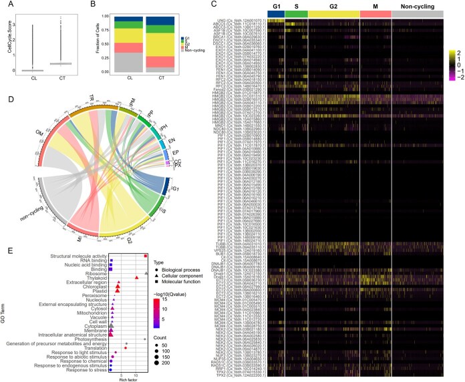
Task: Click the pink M header bar in heatmap
Action: 375,14
